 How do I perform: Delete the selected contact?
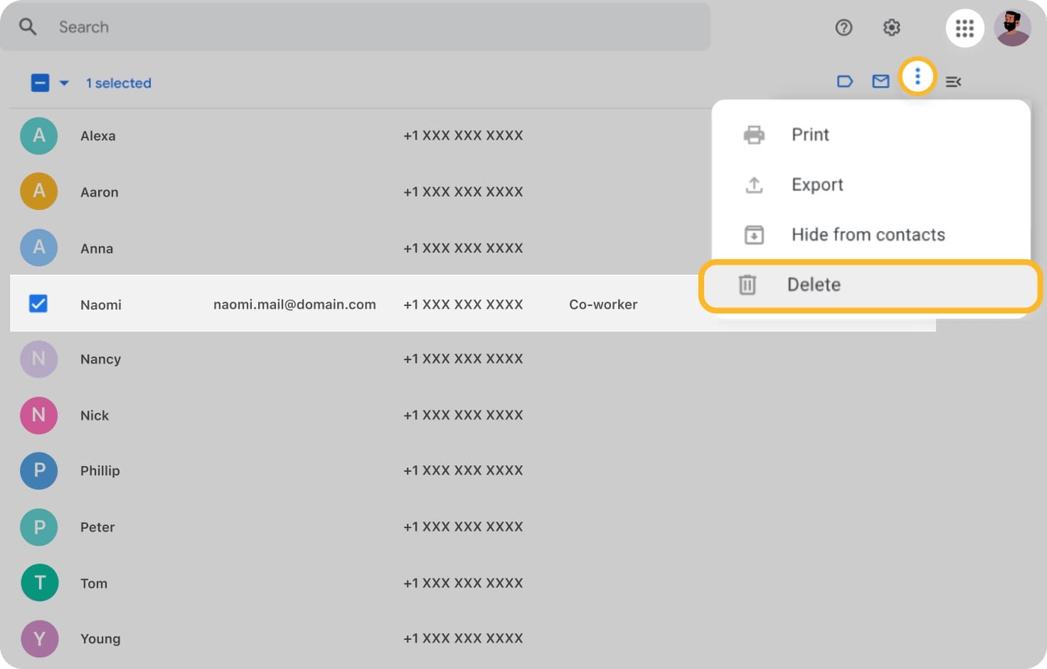(814, 285)
